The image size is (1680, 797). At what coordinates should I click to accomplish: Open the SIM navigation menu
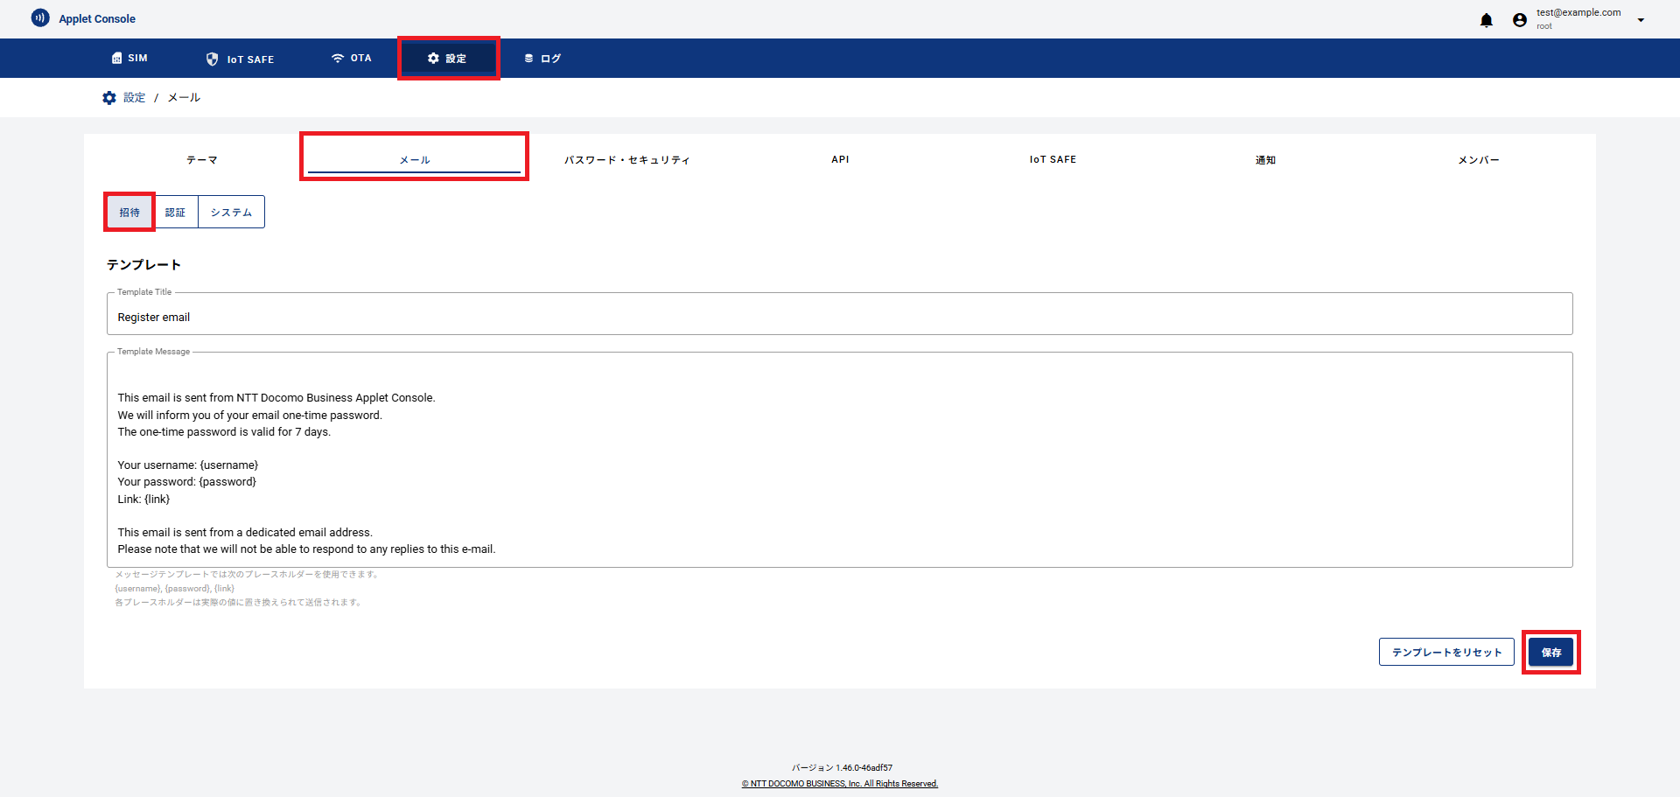pos(129,59)
